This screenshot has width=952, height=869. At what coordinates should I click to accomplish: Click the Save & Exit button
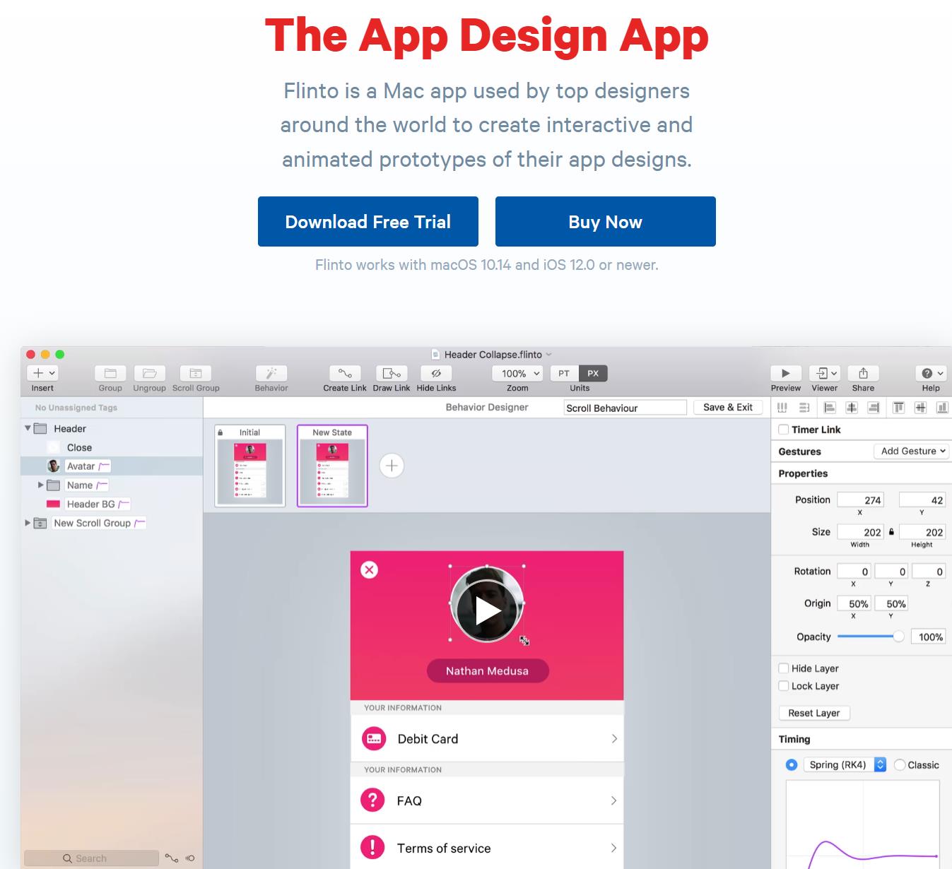pyautogui.click(x=727, y=407)
